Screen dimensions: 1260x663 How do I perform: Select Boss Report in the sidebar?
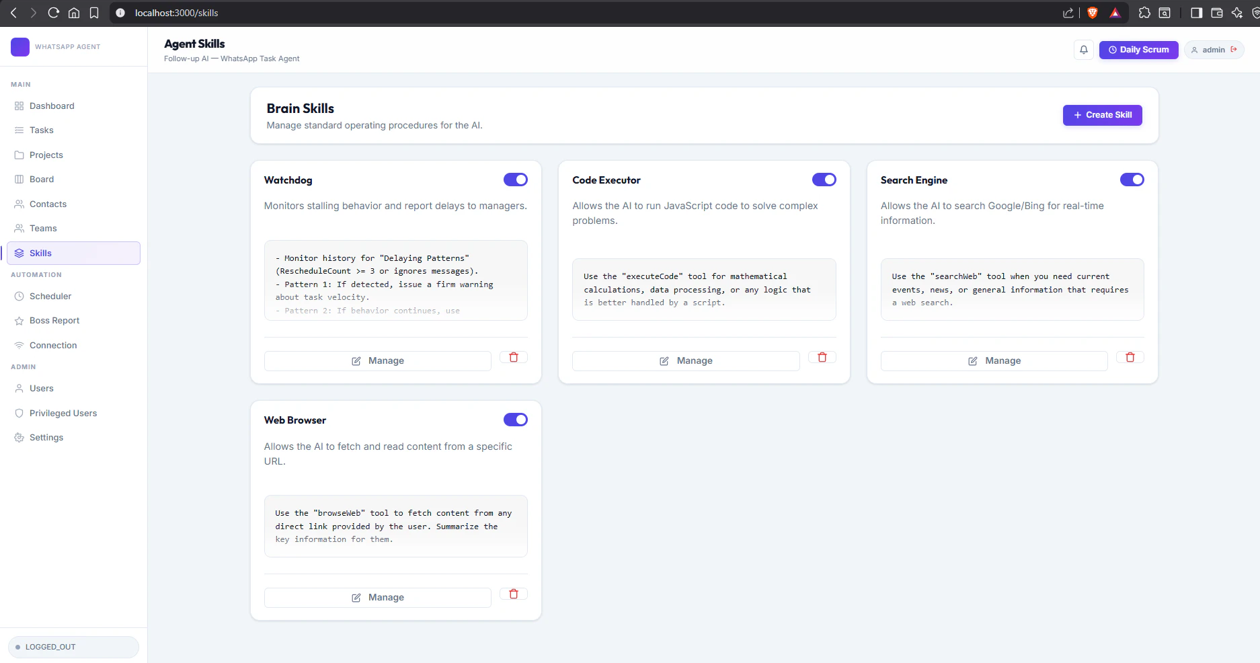click(x=54, y=320)
